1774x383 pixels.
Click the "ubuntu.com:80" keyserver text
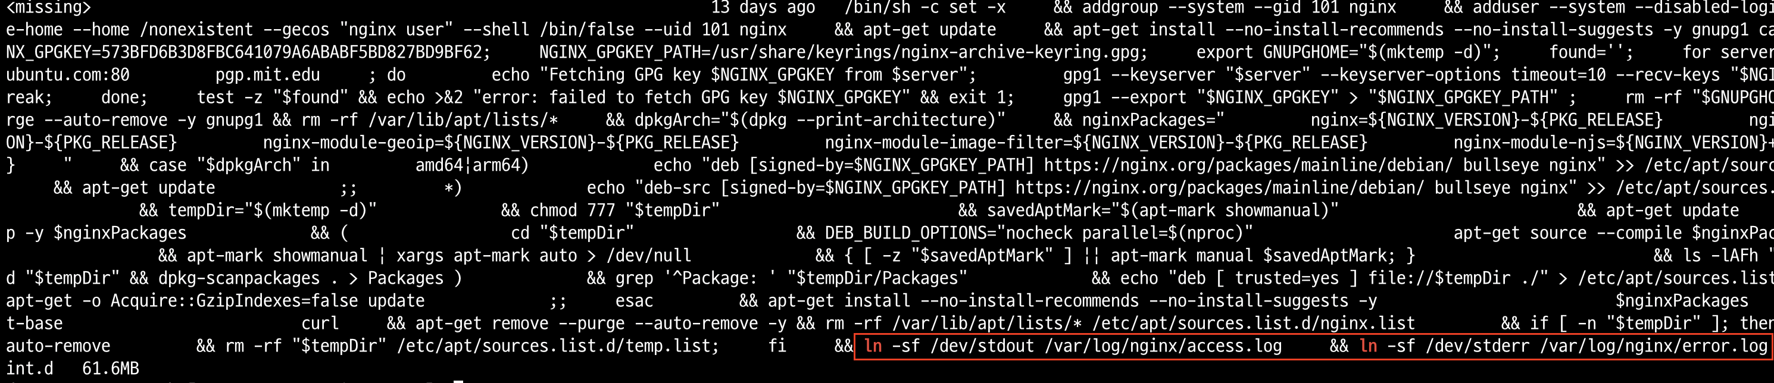tap(67, 75)
